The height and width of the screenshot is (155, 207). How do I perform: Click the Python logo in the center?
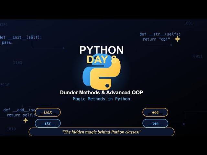click(x=102, y=72)
